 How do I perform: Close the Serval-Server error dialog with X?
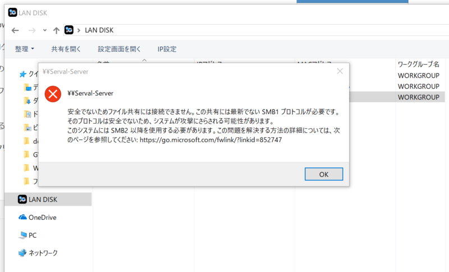tap(340, 71)
